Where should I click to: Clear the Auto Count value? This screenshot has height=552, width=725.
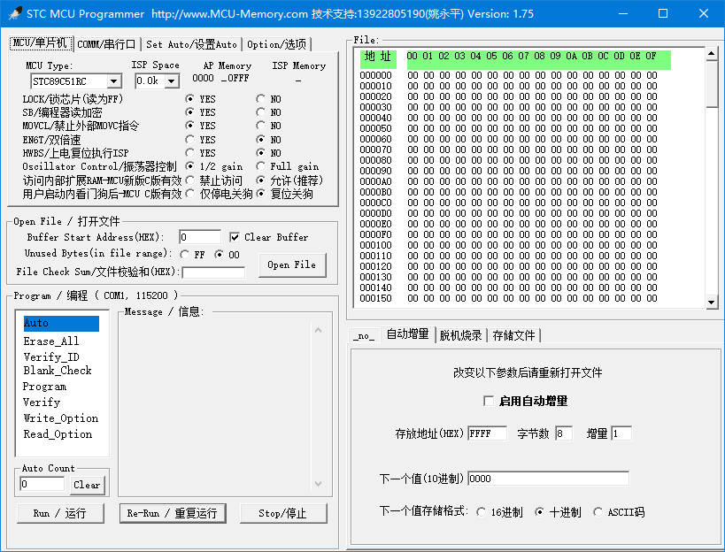[87, 485]
